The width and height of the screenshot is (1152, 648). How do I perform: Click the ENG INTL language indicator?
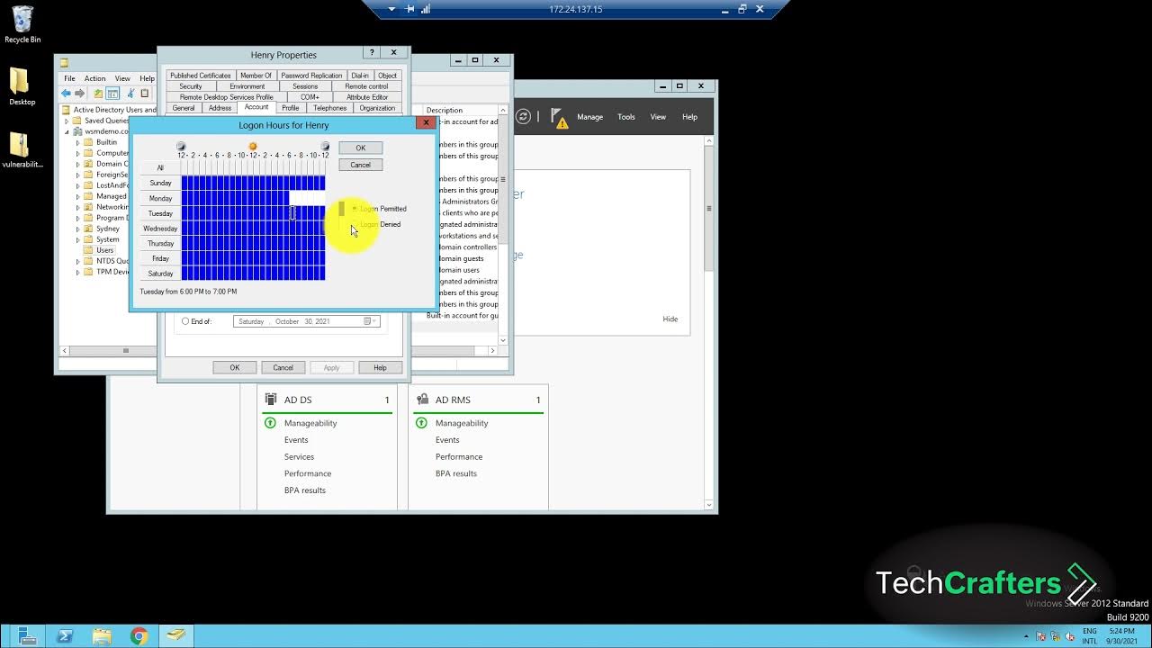click(1089, 636)
